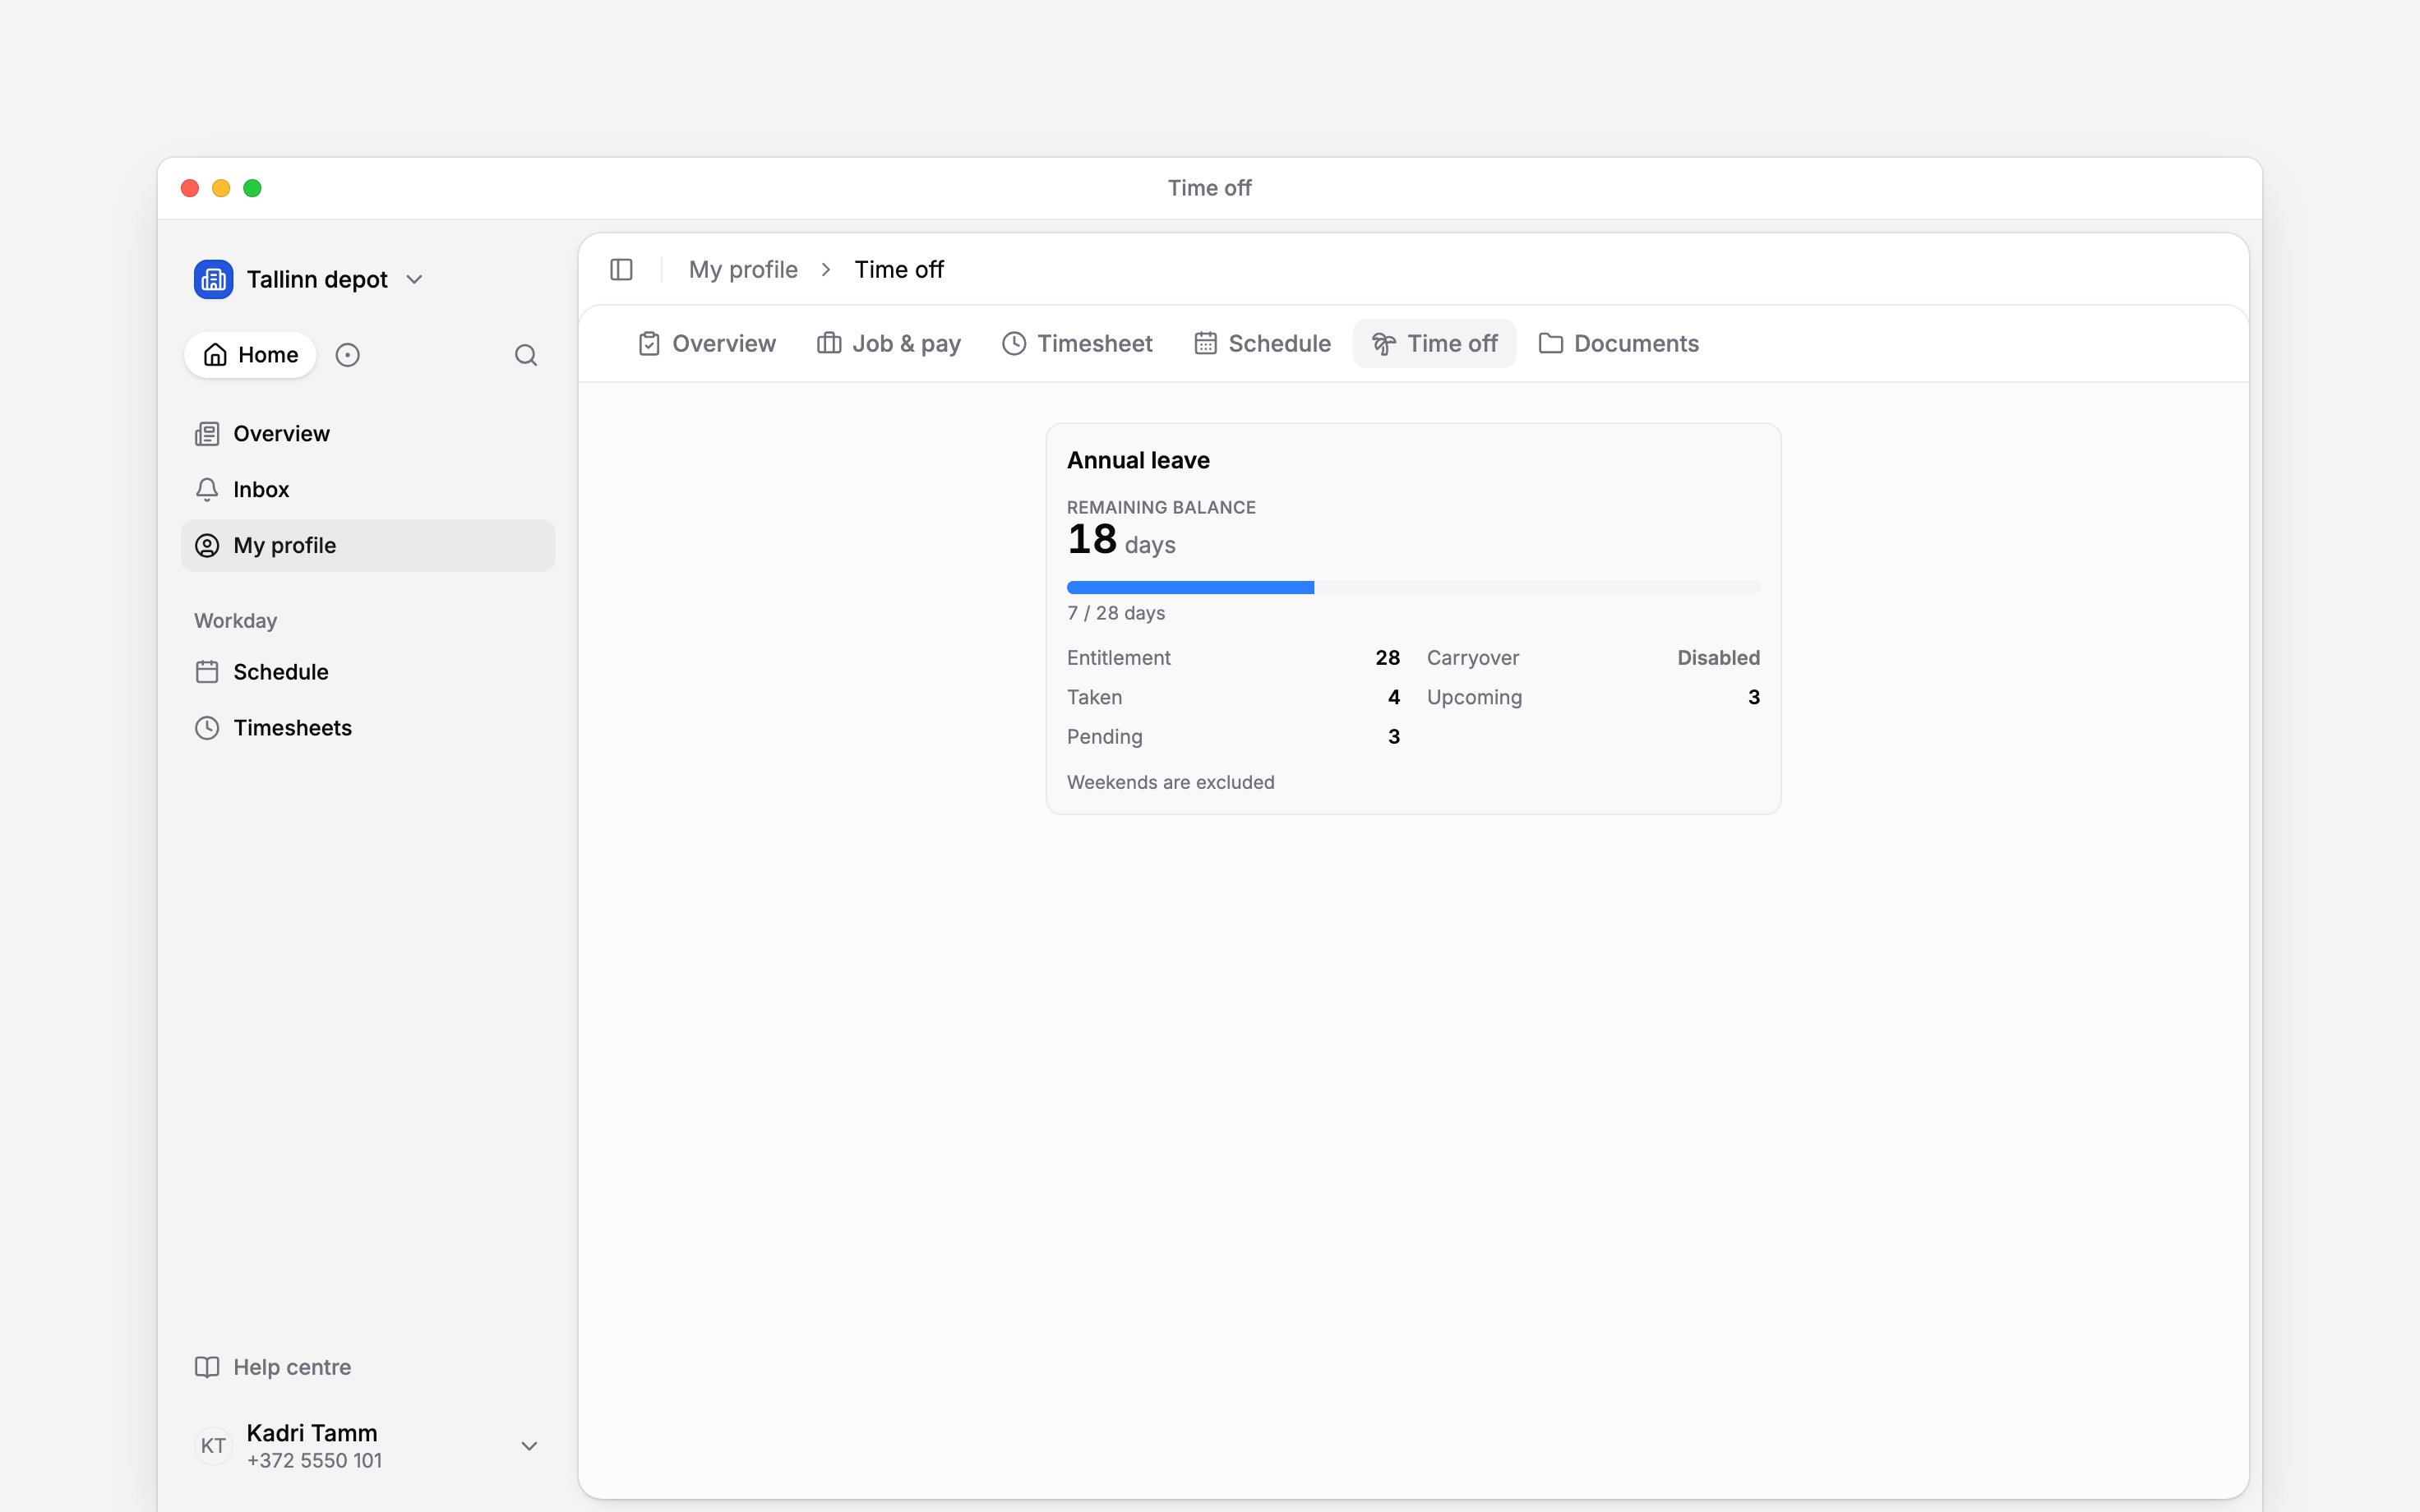Click the KT avatar circle

[x=213, y=1446]
